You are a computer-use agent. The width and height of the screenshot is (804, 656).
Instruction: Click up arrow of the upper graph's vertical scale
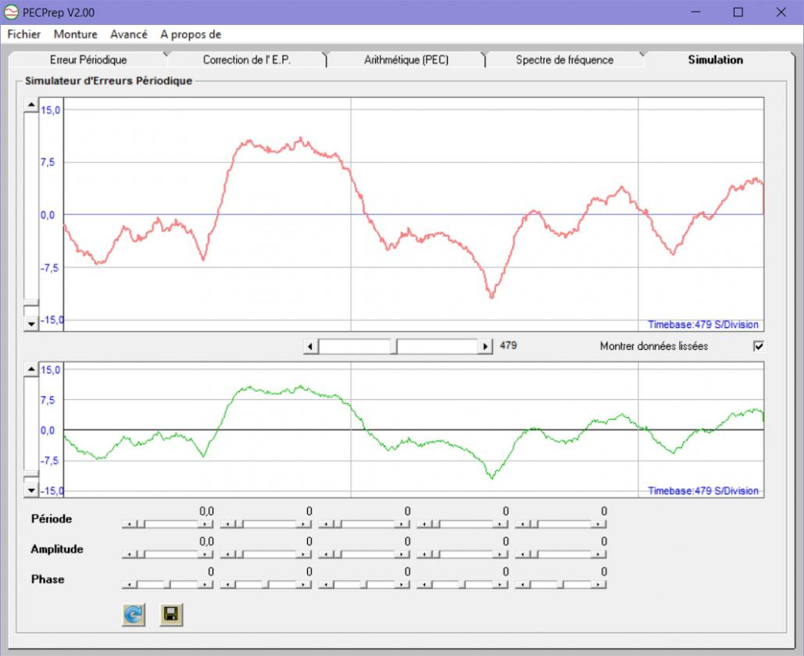tap(31, 105)
